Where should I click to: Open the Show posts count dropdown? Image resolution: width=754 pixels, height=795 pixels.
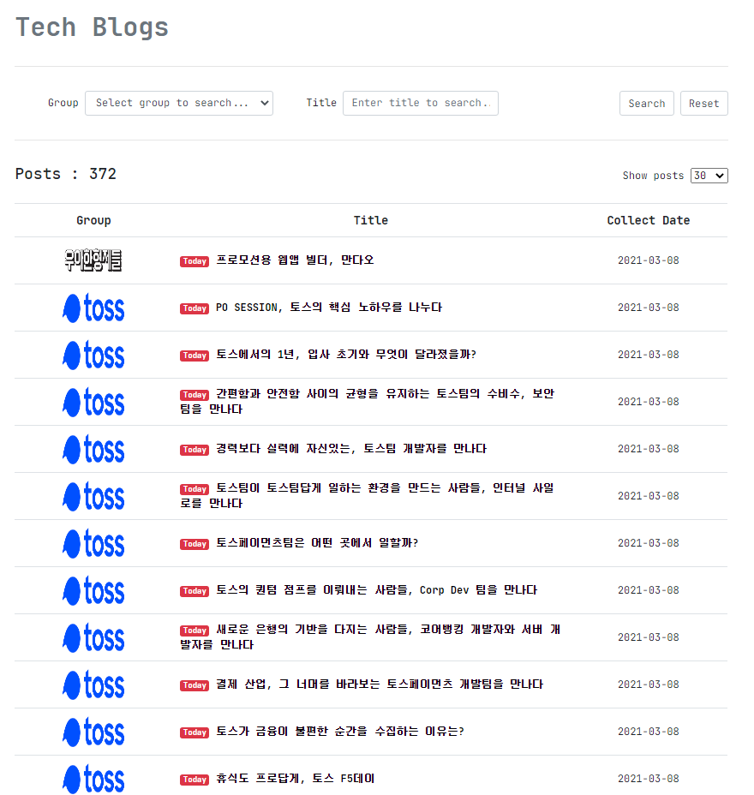(709, 176)
